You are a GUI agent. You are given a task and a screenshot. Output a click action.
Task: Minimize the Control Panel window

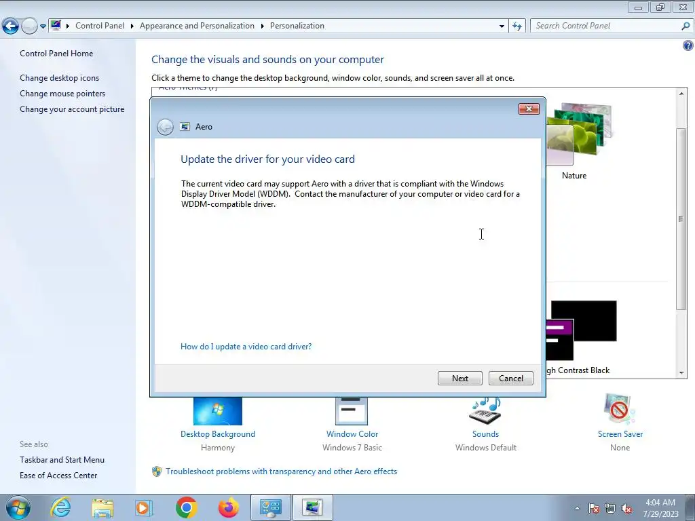[638, 7]
